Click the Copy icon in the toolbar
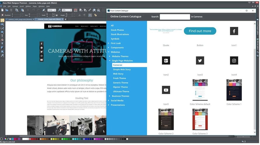The height and width of the screenshot is (145, 260). pyautogui.click(x=17, y=10)
